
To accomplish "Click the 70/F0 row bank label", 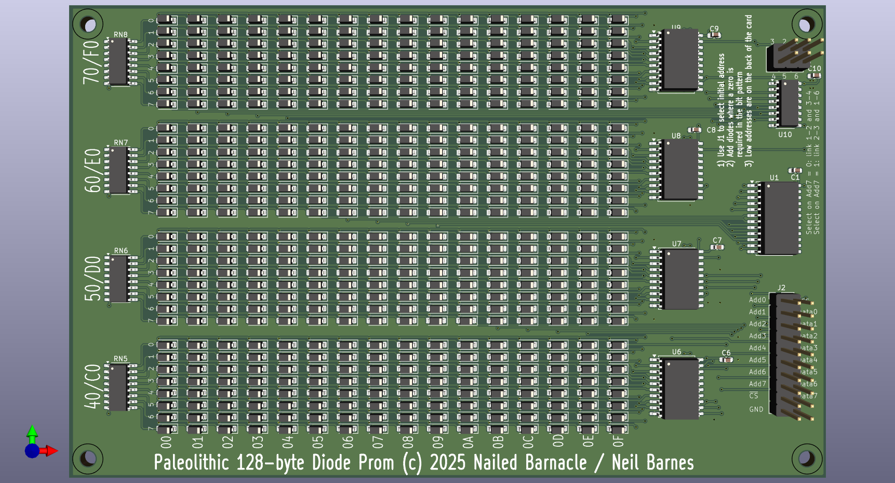I will tap(92, 61).
